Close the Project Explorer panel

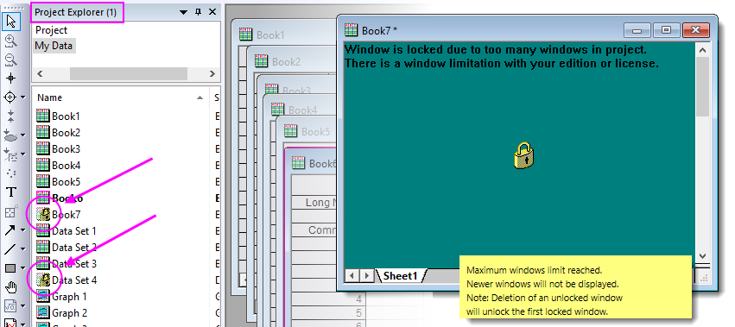pos(212,12)
